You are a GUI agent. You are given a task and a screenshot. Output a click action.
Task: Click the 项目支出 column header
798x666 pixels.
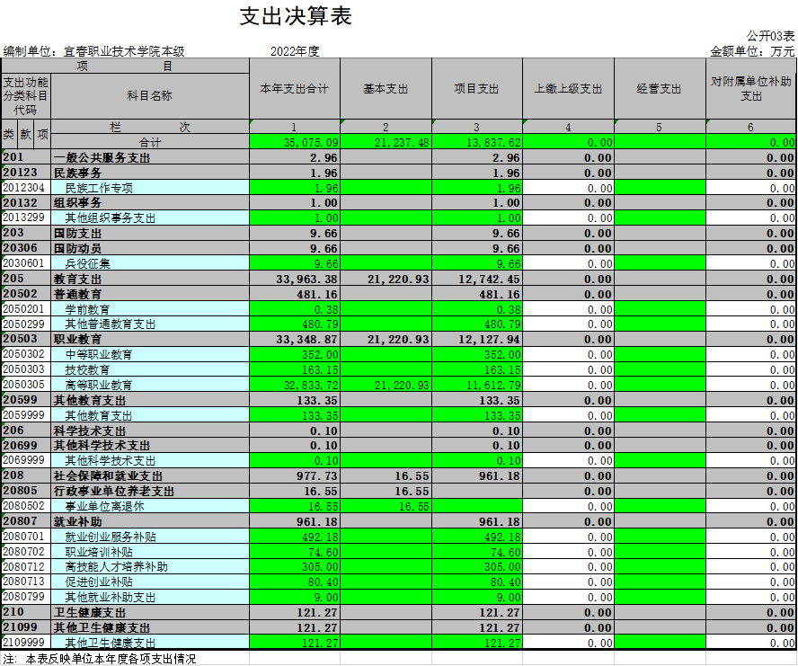pos(476,89)
